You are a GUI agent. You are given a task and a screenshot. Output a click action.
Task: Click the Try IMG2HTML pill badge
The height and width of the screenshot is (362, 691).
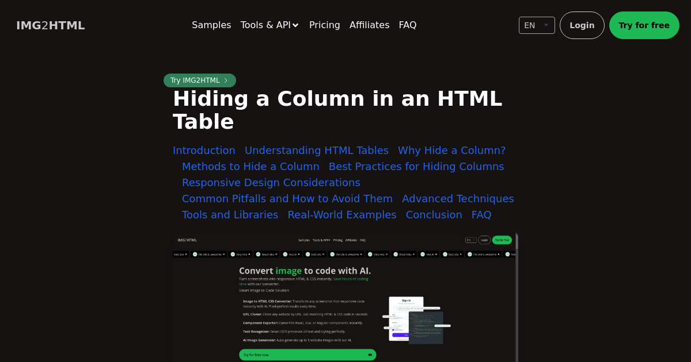point(200,80)
